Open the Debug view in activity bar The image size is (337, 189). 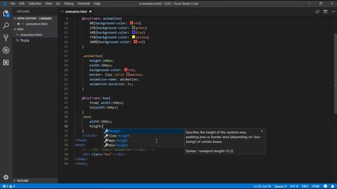click(x=6, y=50)
